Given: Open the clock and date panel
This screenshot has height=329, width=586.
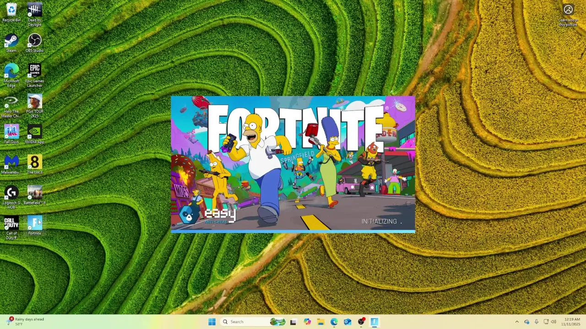Looking at the screenshot, I should click(572, 322).
